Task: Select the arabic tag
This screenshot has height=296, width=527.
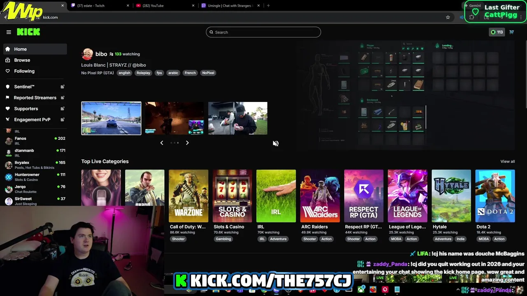Action: pos(173,73)
